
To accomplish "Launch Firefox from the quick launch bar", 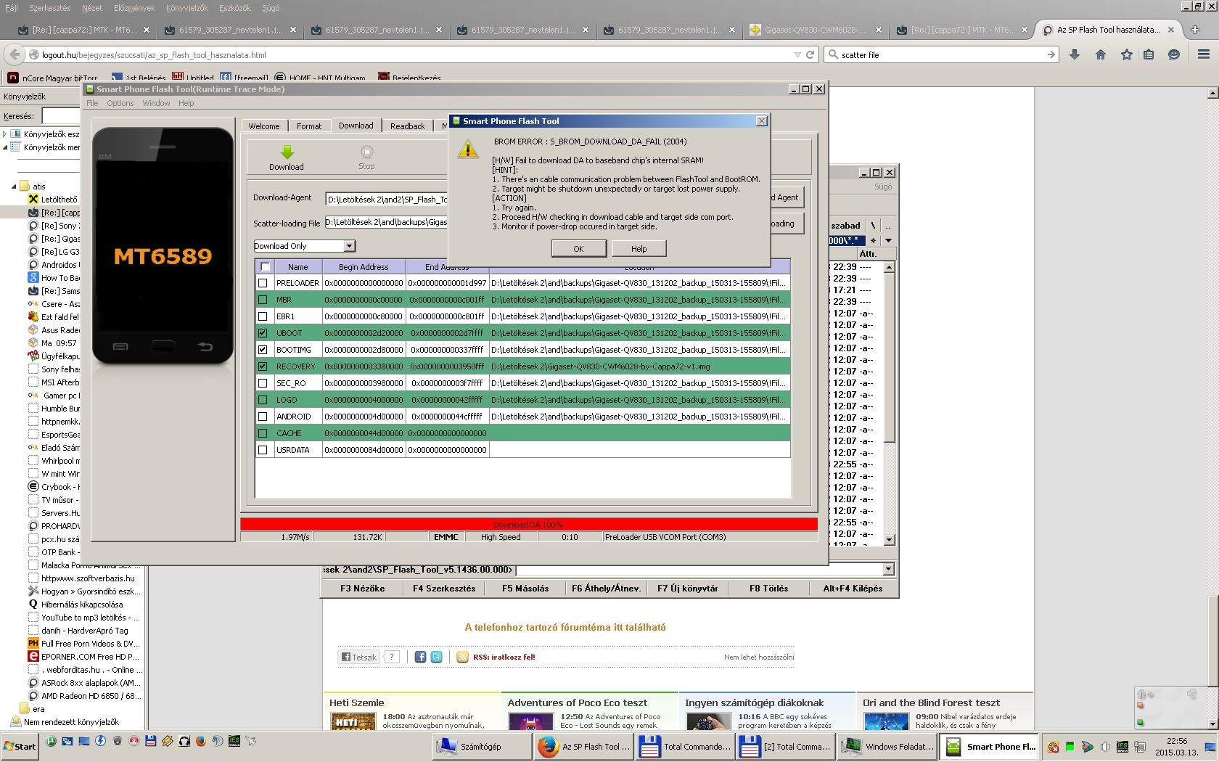I will coord(200,741).
